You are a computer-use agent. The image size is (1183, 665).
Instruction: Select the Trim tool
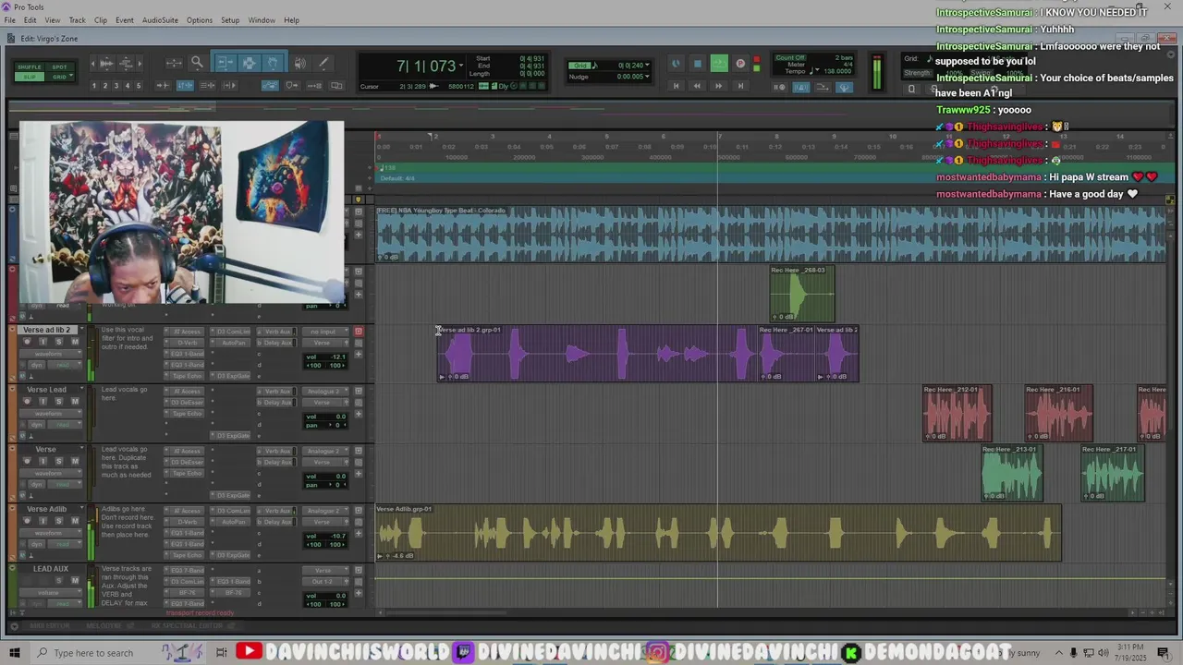tap(225, 63)
